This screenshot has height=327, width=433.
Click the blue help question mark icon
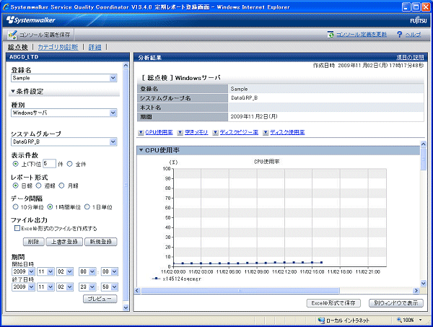tap(399, 35)
